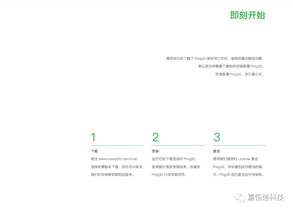The height and width of the screenshot is (210, 293).
Task: Click the line 选择所需版本下载，你也可以联系
Action: [117, 167]
